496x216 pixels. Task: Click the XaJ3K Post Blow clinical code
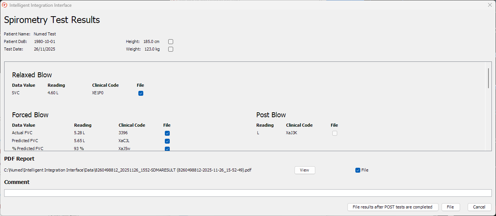[x=291, y=133]
